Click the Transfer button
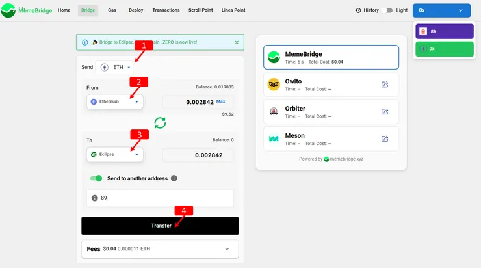The width and height of the screenshot is (481, 268). [x=160, y=226]
